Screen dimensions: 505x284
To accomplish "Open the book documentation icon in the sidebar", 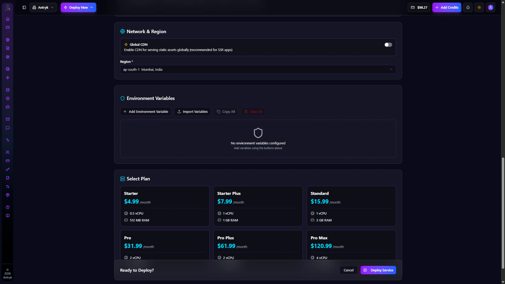I will pyautogui.click(x=8, y=216).
